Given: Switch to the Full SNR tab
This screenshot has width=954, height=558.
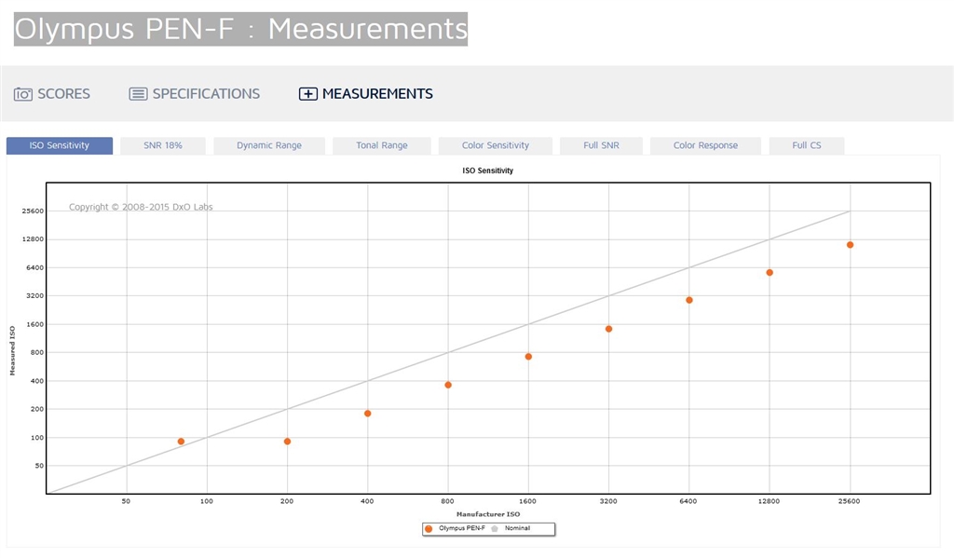Looking at the screenshot, I should (601, 145).
